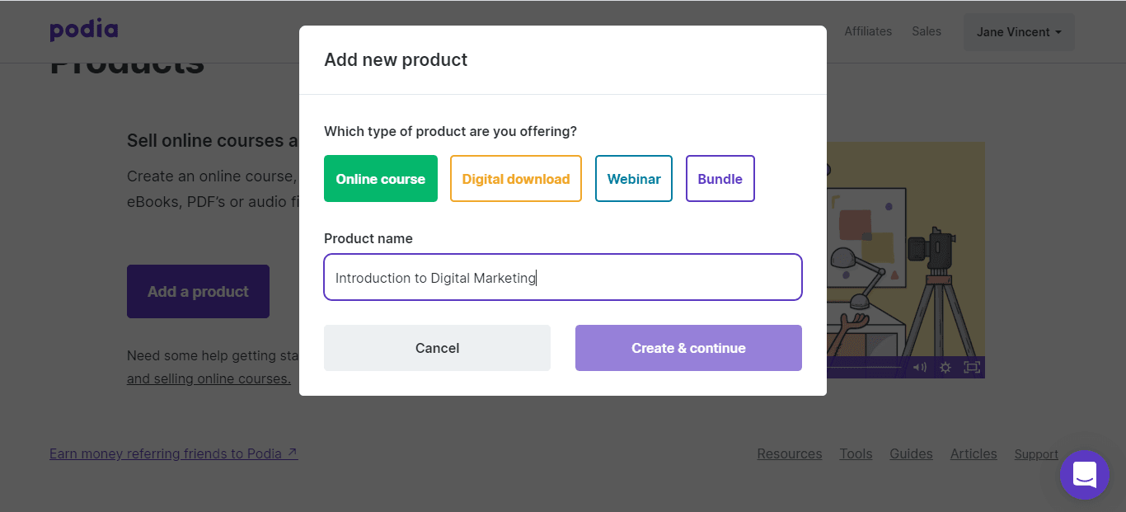Seek on the video progress bar

tap(866, 368)
